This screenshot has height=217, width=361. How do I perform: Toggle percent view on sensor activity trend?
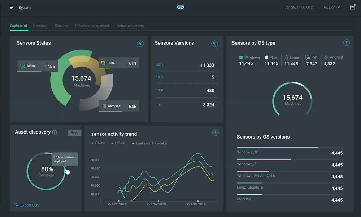coord(215,132)
